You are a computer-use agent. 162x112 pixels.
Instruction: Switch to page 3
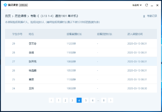tap(72, 100)
